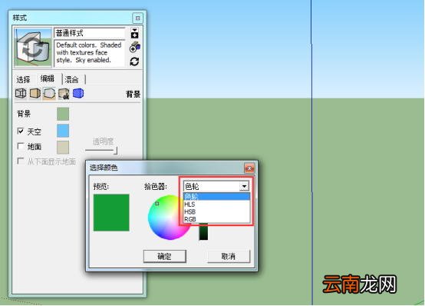The height and width of the screenshot is (306, 425).
Task: Click the 背景 color swatch
Action: (x=63, y=114)
